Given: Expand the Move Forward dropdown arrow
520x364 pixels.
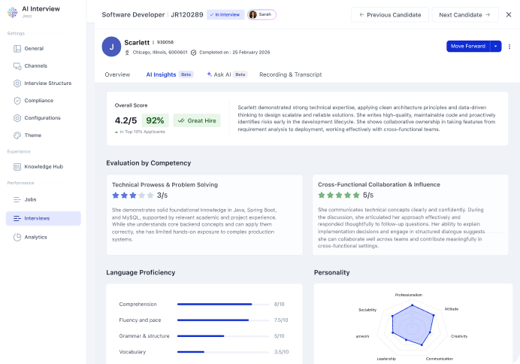Looking at the screenshot, I should 496,46.
